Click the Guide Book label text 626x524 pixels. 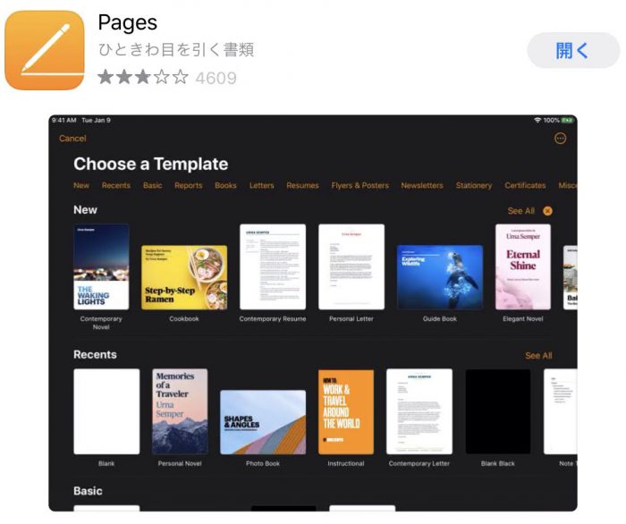pyautogui.click(x=440, y=319)
